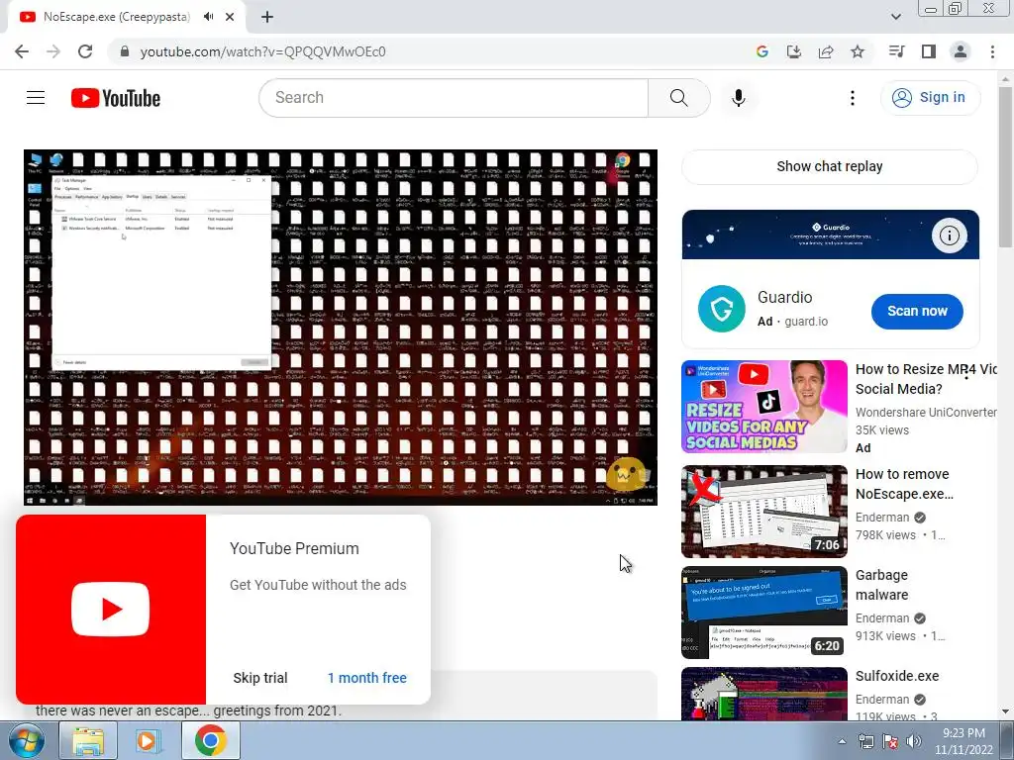Click the Guardio shield logo
The image size is (1014, 760).
point(721,309)
